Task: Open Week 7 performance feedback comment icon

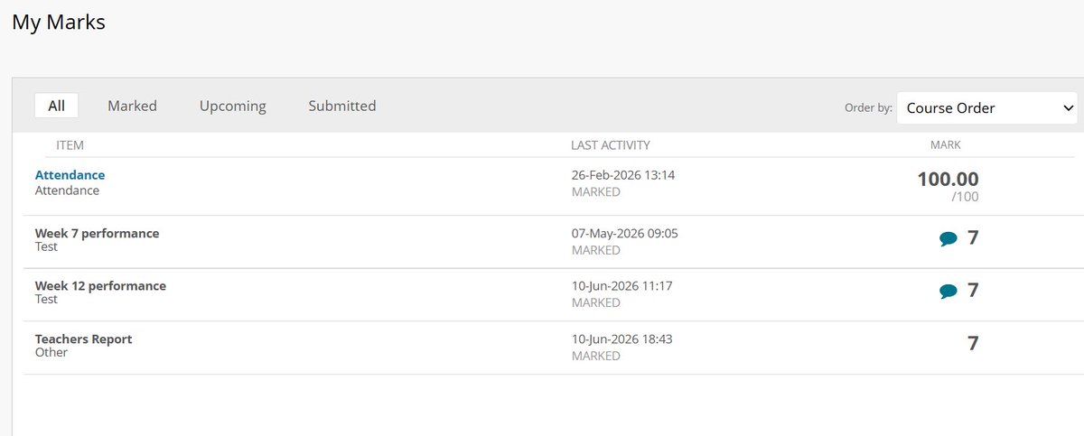Action: tap(948, 239)
